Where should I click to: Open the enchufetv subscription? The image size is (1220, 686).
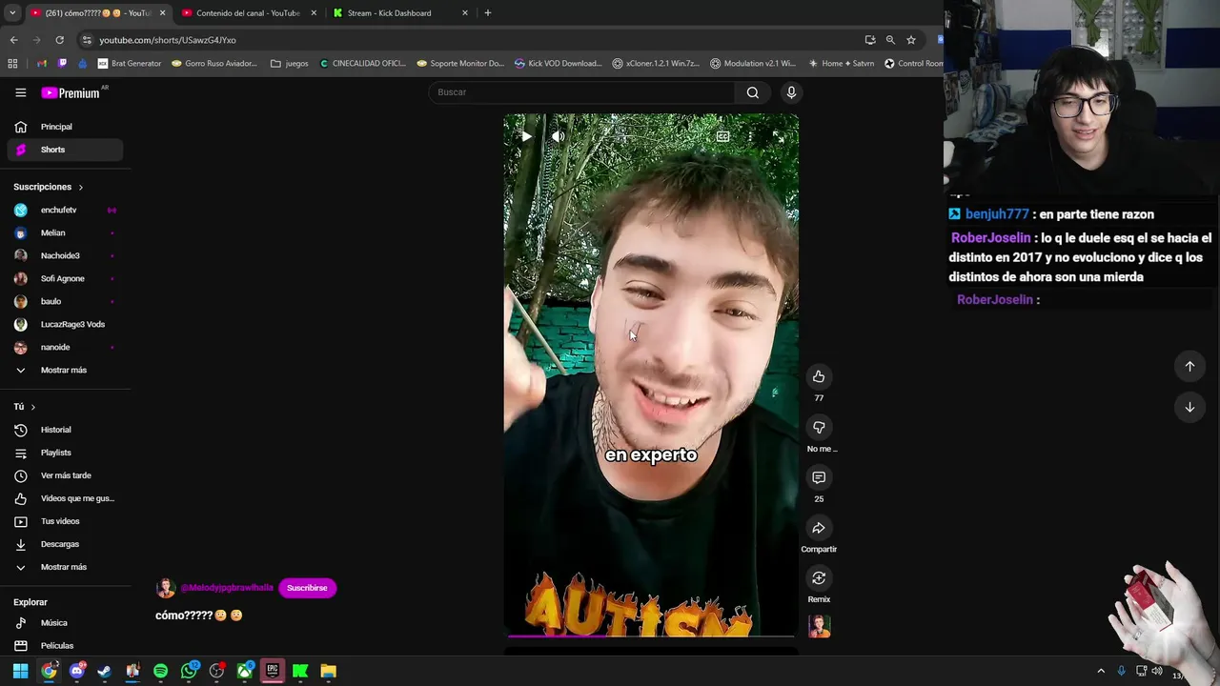pos(65,210)
